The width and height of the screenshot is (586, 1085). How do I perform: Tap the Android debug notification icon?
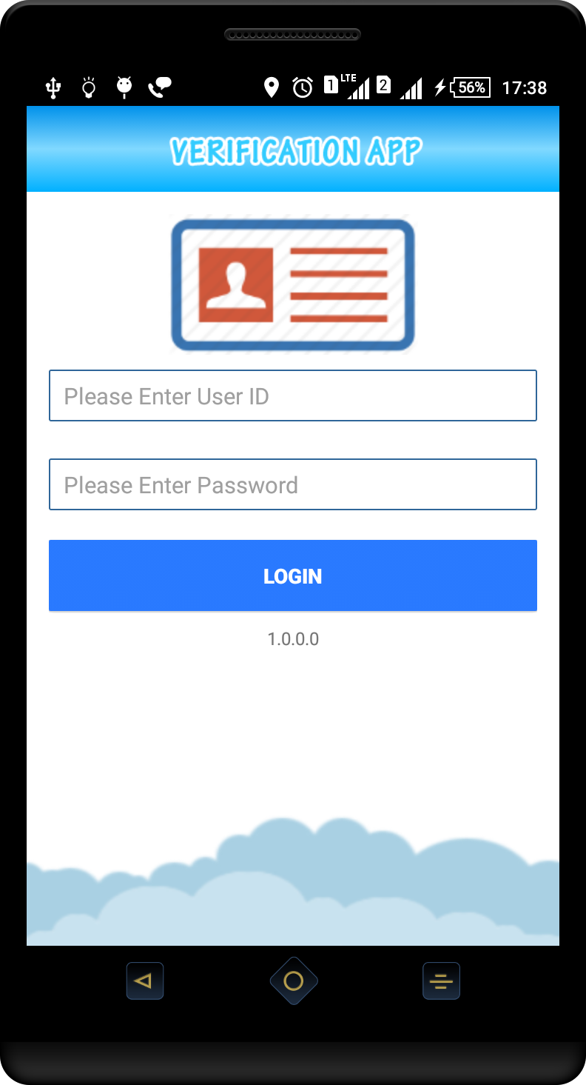pos(124,87)
